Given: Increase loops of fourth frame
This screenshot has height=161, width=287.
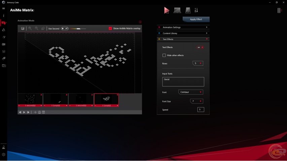Looking at the screenshot, I should [117, 106].
